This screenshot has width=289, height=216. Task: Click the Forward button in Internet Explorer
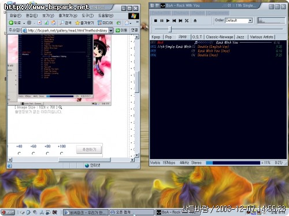point(29,22)
